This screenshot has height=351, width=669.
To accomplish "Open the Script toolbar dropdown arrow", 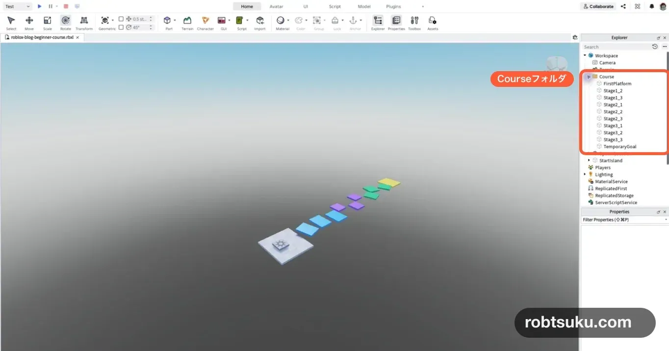I will point(247,21).
